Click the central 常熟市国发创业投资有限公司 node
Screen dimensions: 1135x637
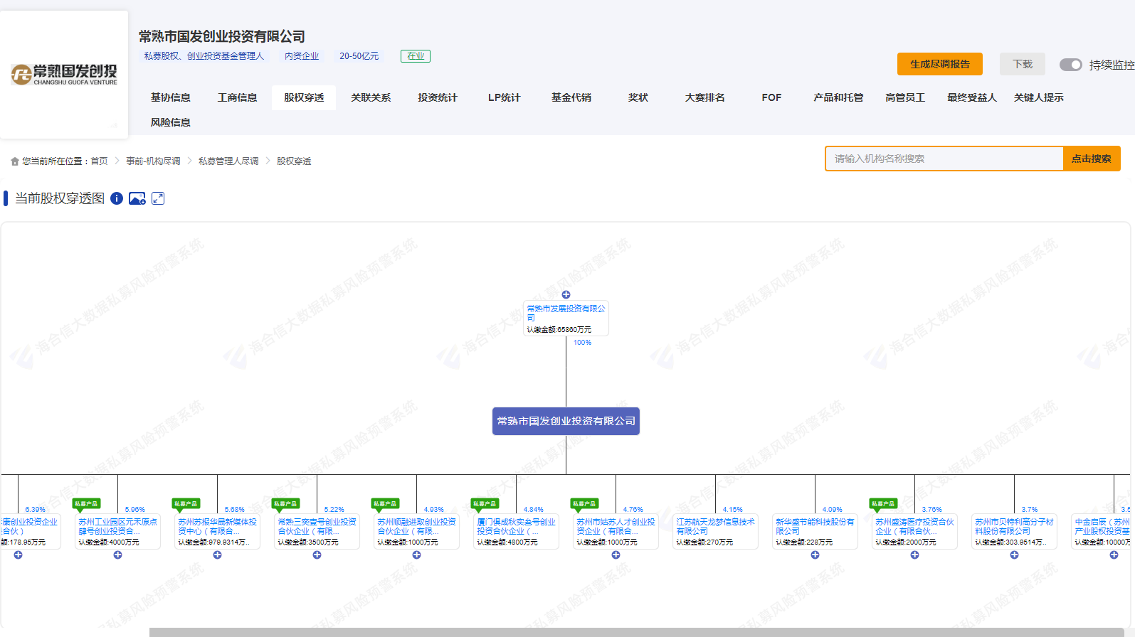coord(566,421)
